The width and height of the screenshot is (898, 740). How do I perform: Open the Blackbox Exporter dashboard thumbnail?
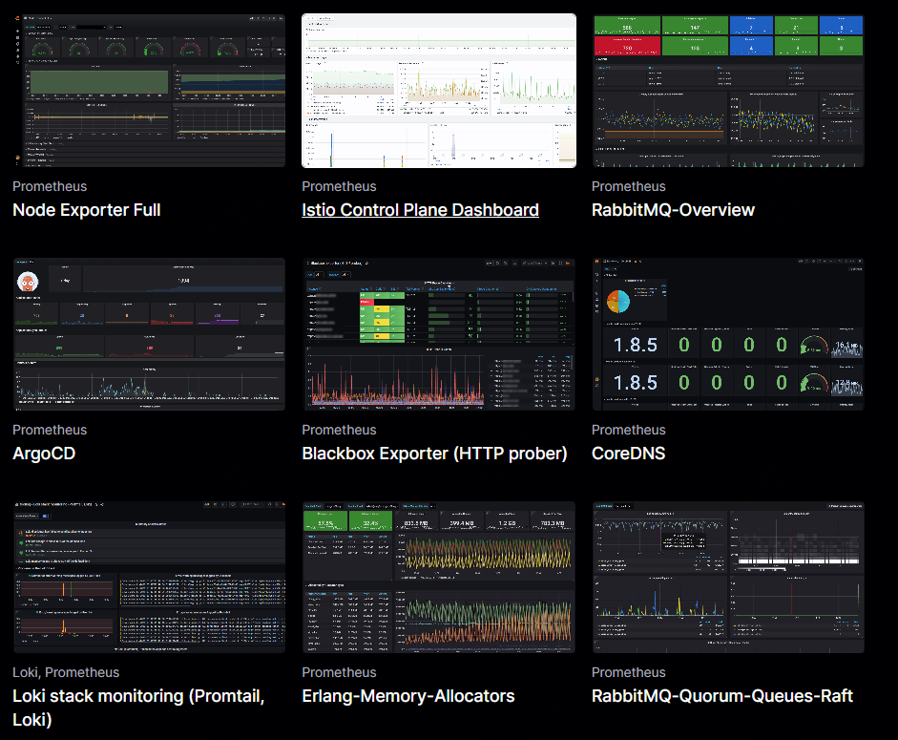[x=439, y=334]
